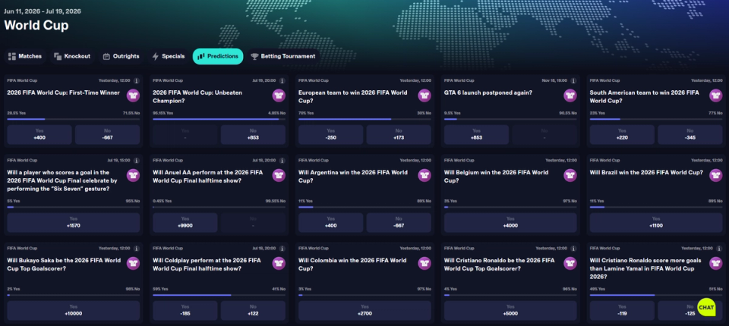Image resolution: width=729 pixels, height=326 pixels.
Task: Bet Yes +10000 on Bukayo Saka Top Goalscorer
Action: tap(74, 311)
